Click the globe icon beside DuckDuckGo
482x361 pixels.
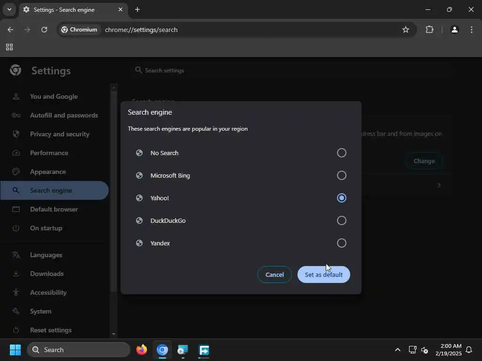(139, 220)
